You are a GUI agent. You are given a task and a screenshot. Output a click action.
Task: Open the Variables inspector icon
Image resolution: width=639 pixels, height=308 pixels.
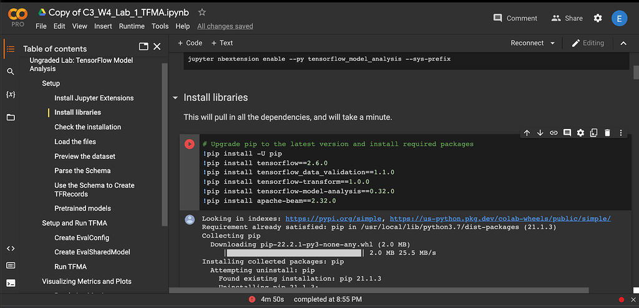tap(11, 94)
